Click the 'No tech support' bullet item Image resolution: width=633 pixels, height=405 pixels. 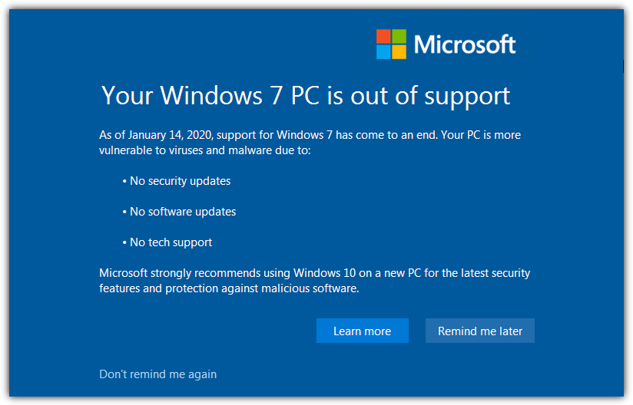167,242
